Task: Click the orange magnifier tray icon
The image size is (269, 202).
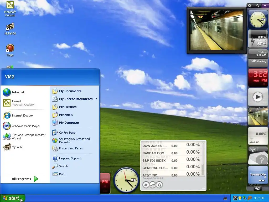Action: (x=250, y=198)
